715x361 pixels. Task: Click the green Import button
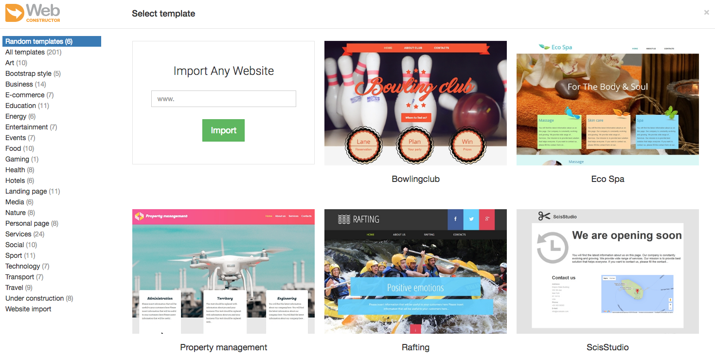[223, 130]
